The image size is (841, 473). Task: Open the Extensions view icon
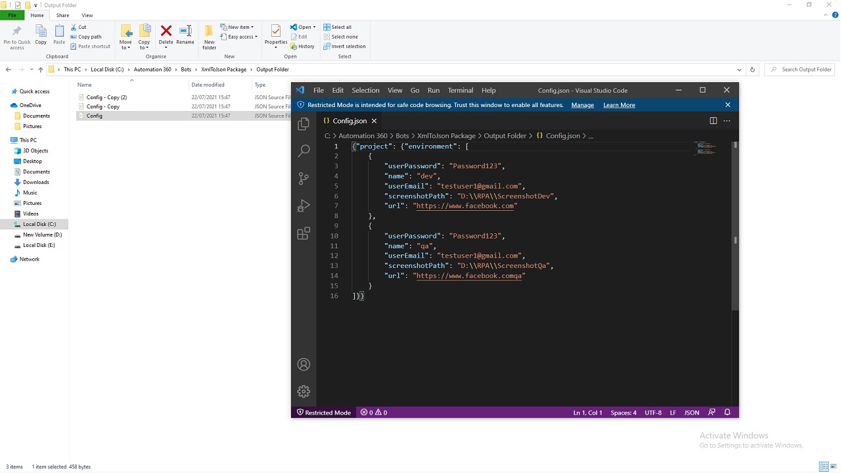(x=304, y=234)
